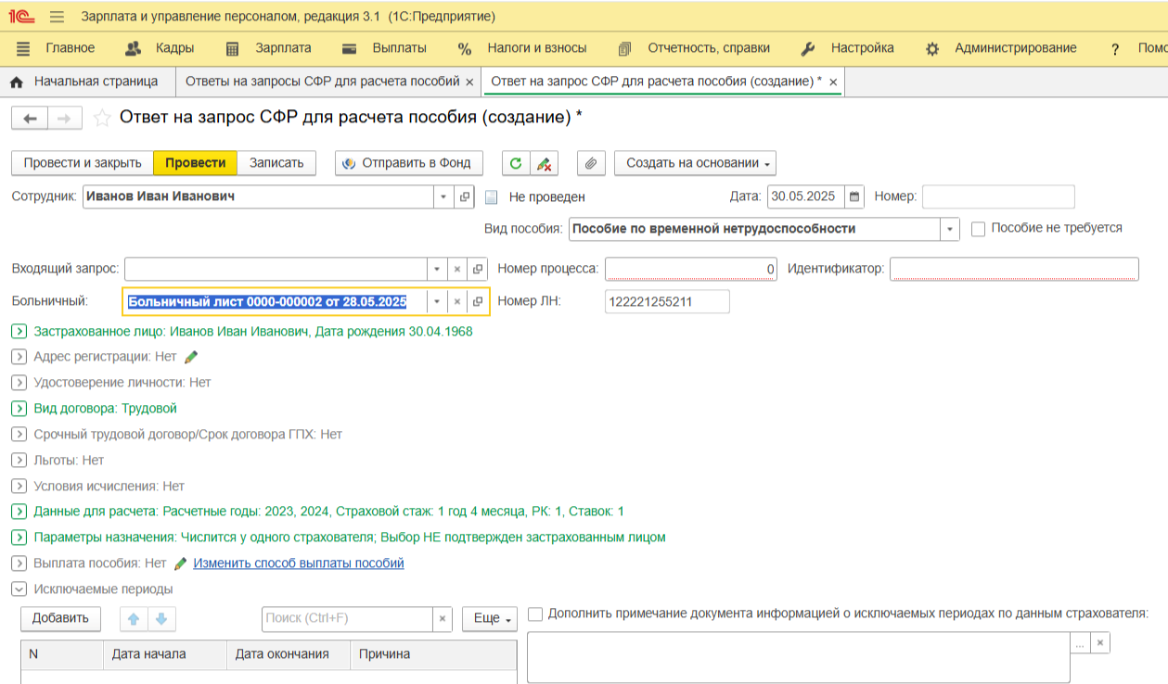Screen dimensions: 1168x684
Task: Open Больничный dropdown list
Action: click(436, 301)
